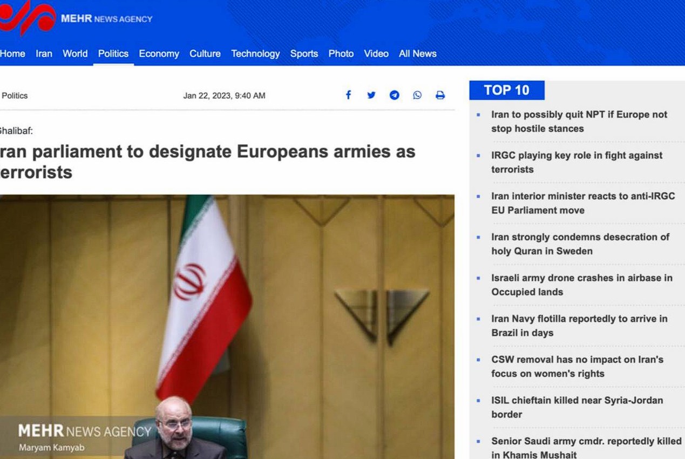Share article via Twitter icon

point(371,95)
